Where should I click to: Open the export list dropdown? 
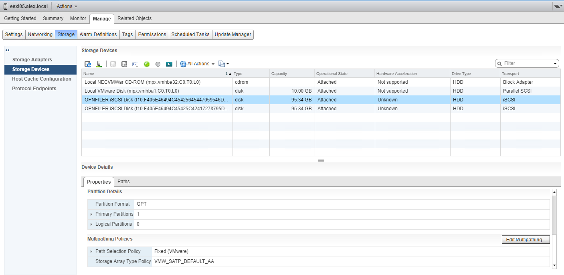tap(224, 64)
